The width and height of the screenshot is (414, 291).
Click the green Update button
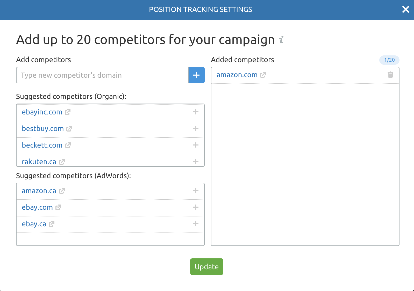pyautogui.click(x=207, y=267)
